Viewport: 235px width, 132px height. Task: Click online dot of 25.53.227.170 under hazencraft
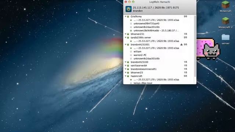coord(131,80)
